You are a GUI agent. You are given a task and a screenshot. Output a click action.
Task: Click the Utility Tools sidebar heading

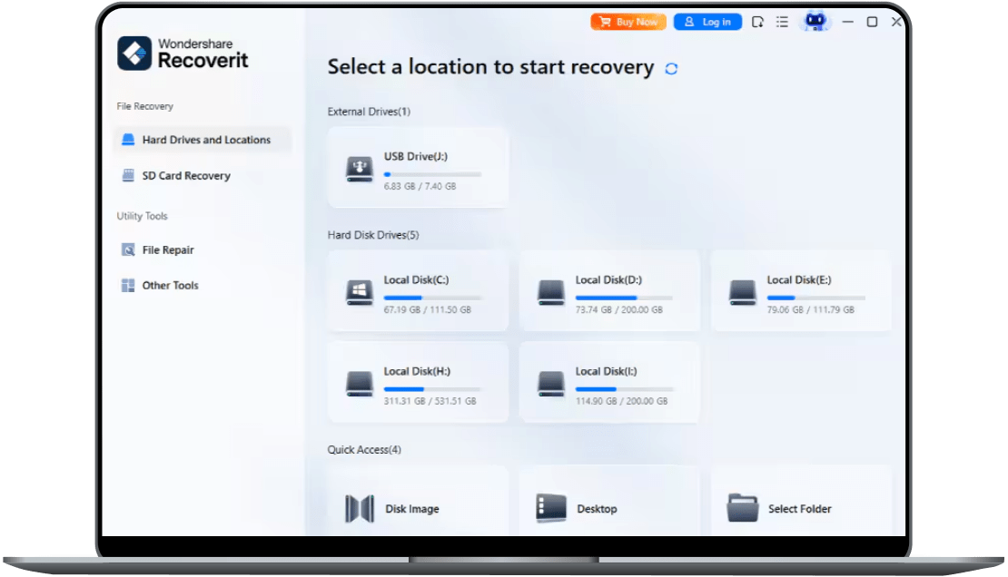click(x=142, y=216)
